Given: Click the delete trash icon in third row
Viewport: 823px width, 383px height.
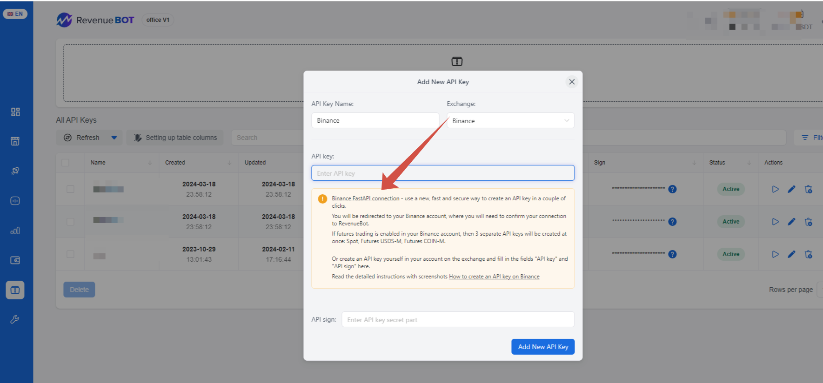Looking at the screenshot, I should pyautogui.click(x=809, y=254).
